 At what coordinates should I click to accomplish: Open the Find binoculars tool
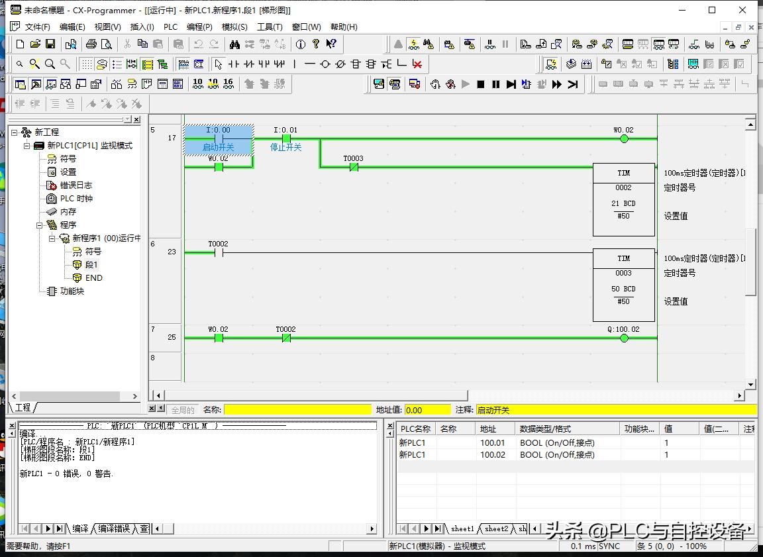234,44
